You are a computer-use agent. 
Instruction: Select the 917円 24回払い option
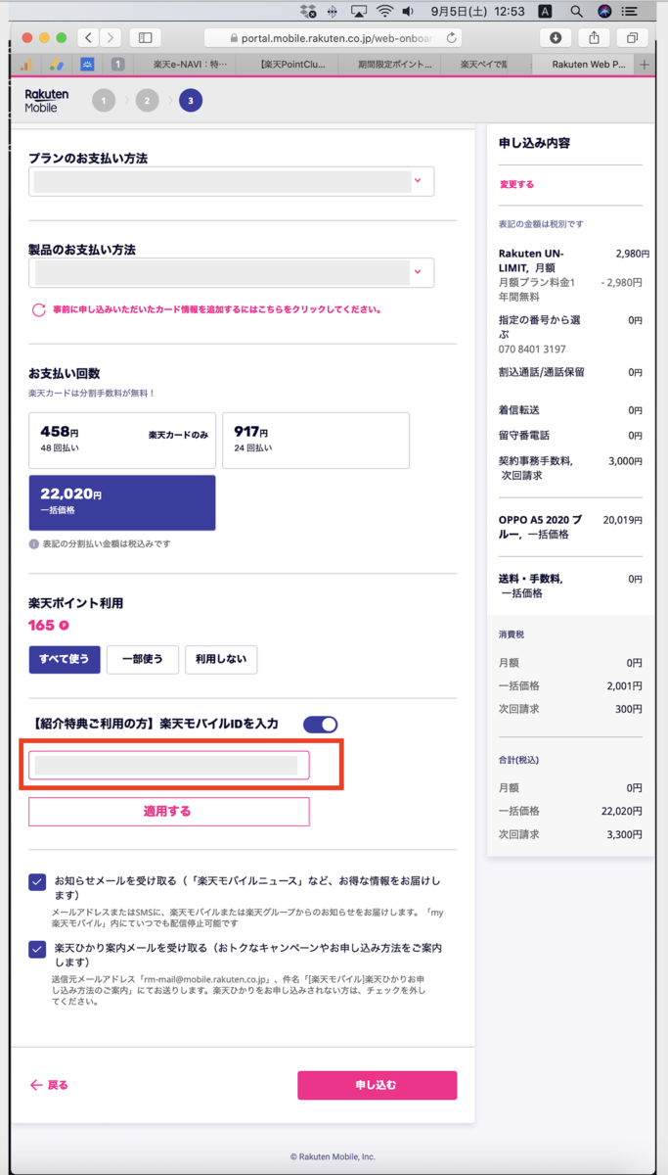315,440
